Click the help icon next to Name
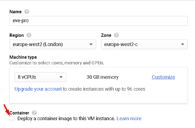 point(27,12)
